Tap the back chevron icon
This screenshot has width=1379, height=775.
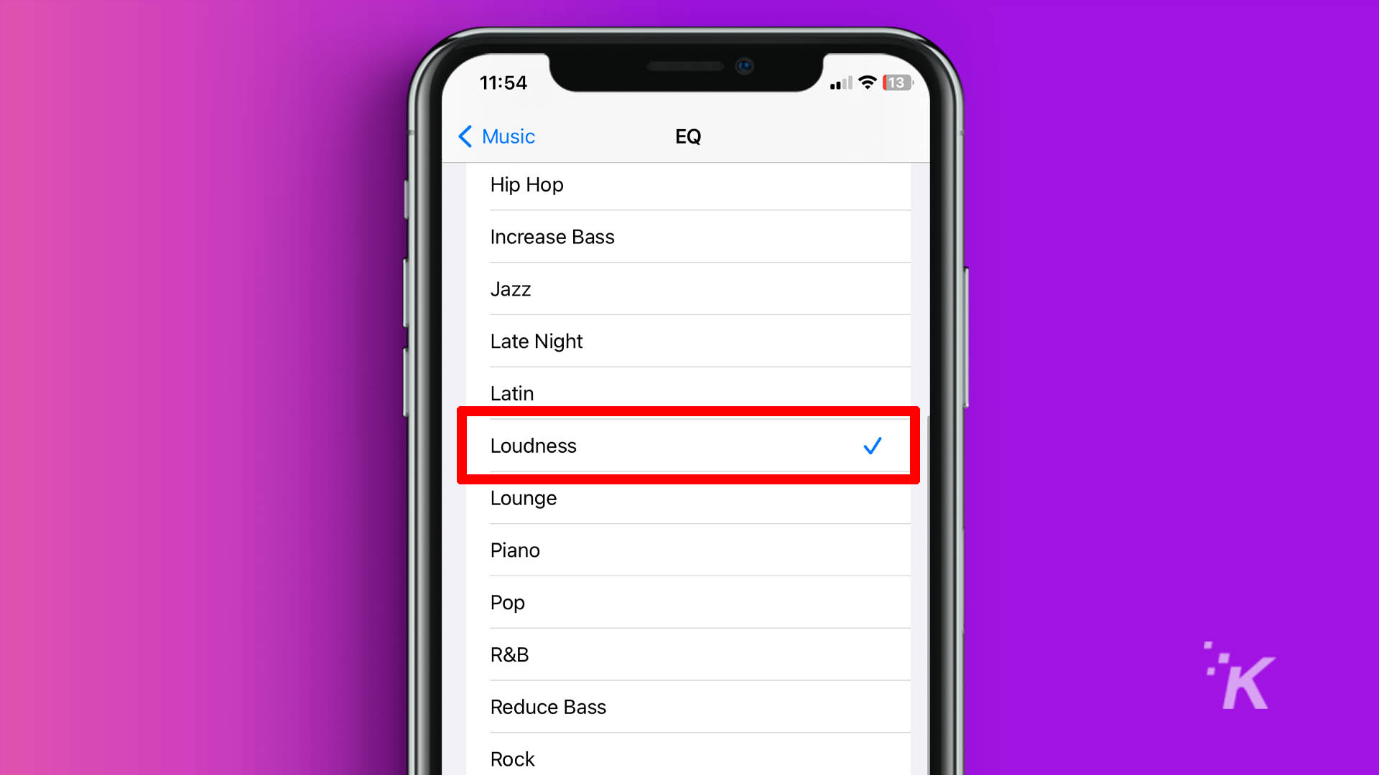point(464,136)
